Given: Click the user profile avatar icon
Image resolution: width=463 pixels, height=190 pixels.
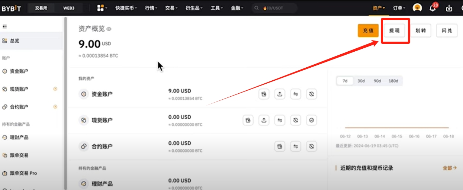Looking at the screenshot, I should pyautogui.click(x=417, y=8).
